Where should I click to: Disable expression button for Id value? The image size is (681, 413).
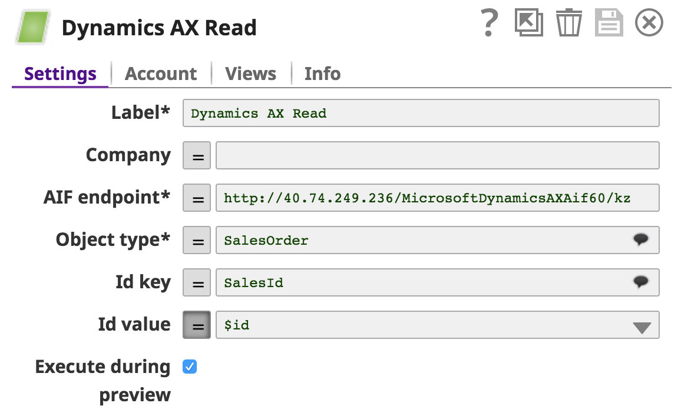point(197,325)
